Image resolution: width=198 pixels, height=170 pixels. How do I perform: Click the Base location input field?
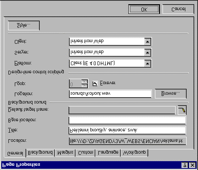pyautogui.click(x=127, y=120)
